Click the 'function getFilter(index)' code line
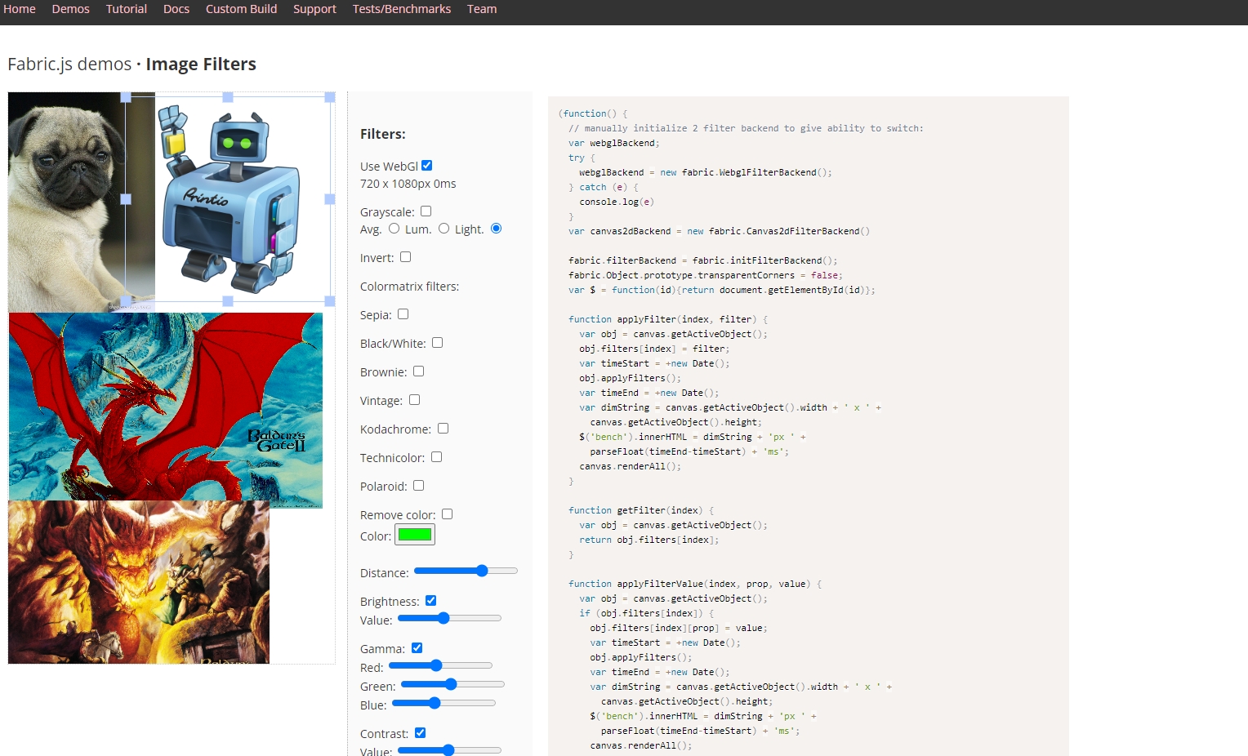The height and width of the screenshot is (756, 1248). [x=641, y=510]
